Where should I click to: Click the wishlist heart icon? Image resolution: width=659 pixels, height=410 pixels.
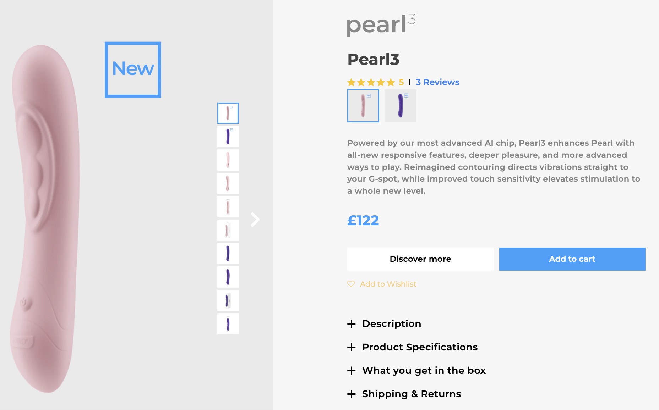click(x=351, y=284)
